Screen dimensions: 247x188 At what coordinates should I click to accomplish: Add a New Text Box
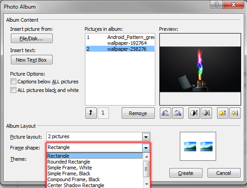32,60
